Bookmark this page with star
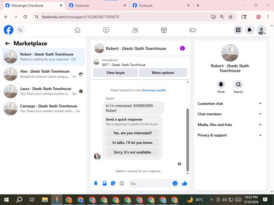Image resolution: width=274 pixels, height=205 pixels. tap(231, 17)
